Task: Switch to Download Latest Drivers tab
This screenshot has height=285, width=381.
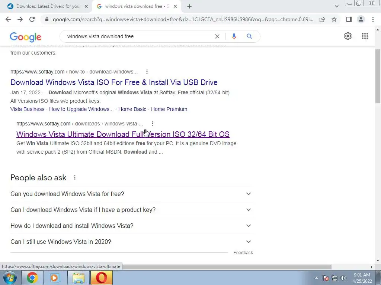Action: (x=46, y=7)
